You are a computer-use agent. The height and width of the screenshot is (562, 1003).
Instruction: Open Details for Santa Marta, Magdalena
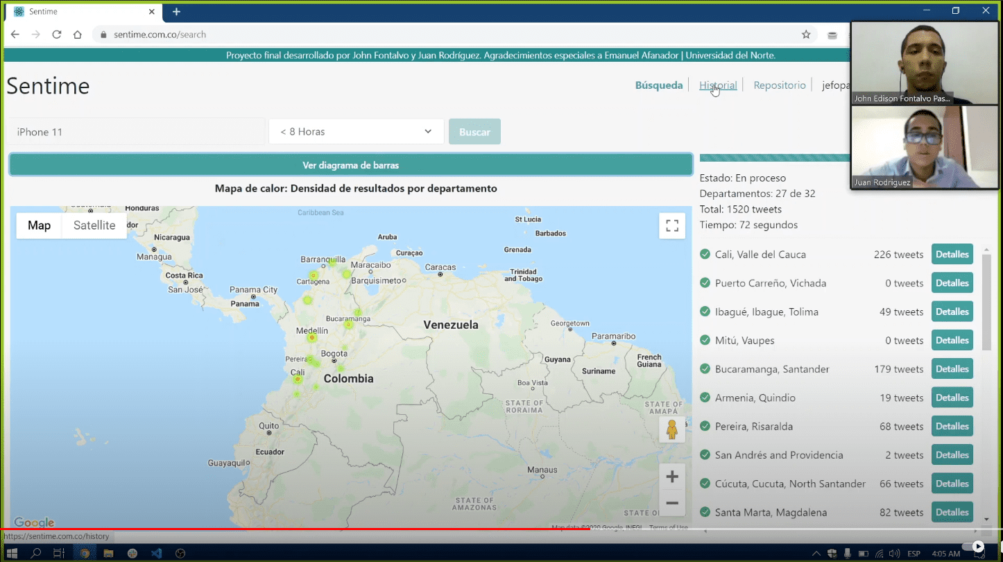(x=952, y=512)
